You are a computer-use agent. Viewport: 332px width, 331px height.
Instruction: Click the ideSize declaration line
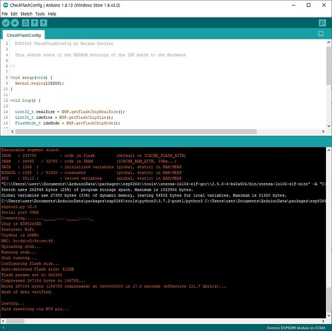[x=64, y=117]
